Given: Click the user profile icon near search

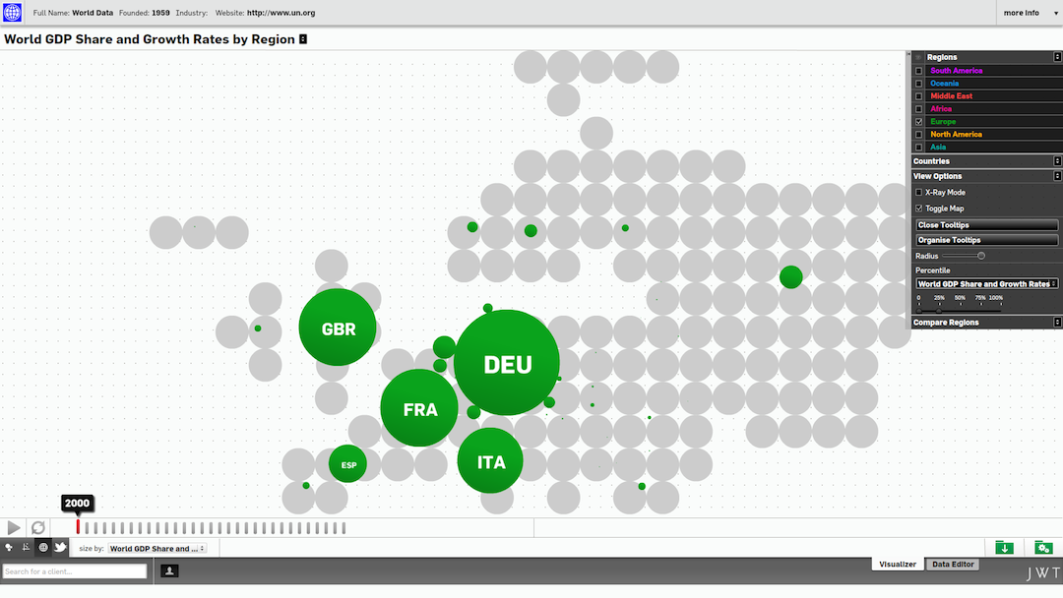Looking at the screenshot, I should pyautogui.click(x=169, y=570).
